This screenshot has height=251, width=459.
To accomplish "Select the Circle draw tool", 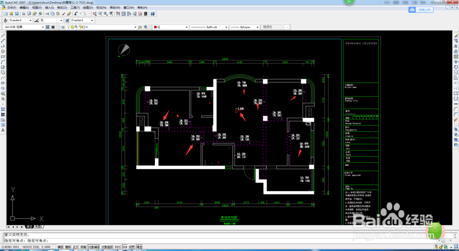I will [3, 67].
